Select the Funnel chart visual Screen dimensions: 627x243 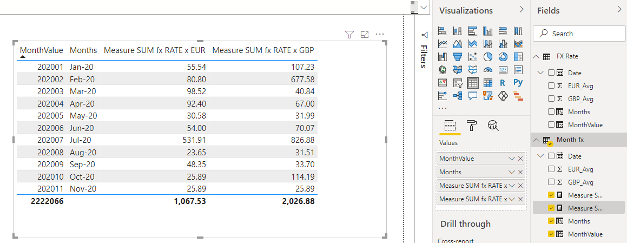point(458,56)
